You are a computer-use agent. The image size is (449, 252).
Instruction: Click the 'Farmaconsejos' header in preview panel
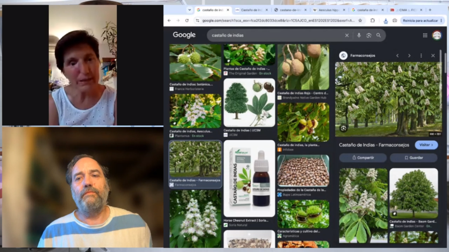coord(362,56)
